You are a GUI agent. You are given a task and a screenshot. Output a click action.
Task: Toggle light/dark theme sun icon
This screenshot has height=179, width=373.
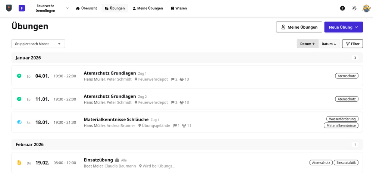click(354, 8)
